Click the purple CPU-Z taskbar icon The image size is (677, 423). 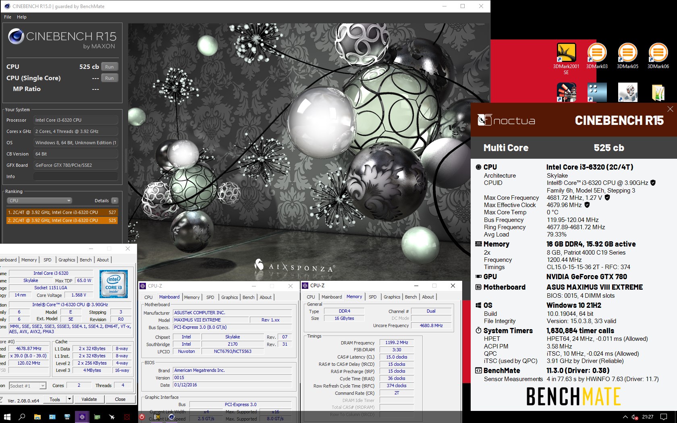82,417
